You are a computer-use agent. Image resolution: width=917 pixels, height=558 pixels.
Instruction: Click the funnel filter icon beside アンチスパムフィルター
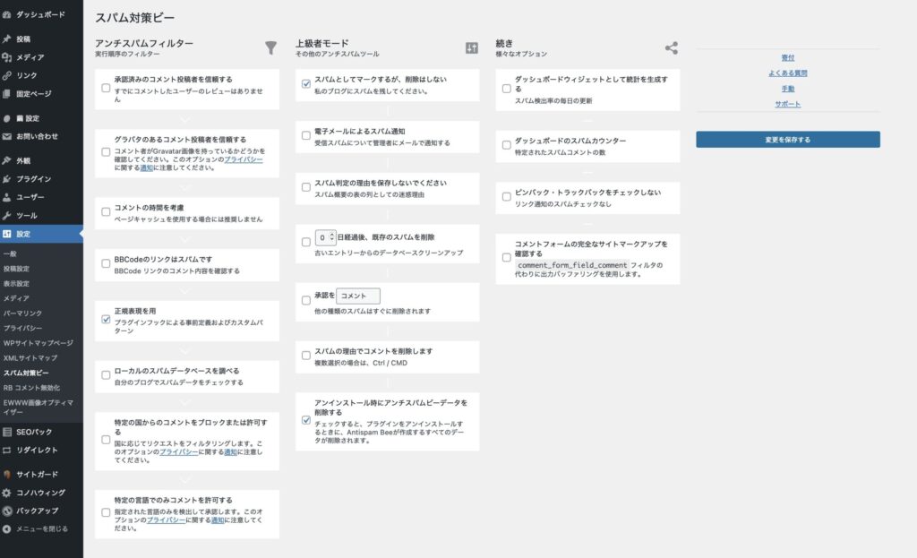click(x=271, y=47)
